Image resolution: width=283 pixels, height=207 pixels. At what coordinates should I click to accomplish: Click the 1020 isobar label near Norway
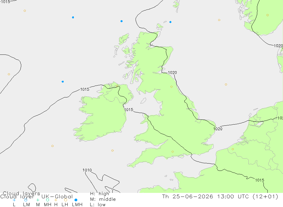point(278,46)
